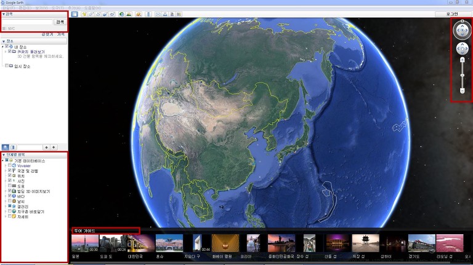Collapse the 장소 panel header triangle
The height and width of the screenshot is (265, 473).
point(4,41)
